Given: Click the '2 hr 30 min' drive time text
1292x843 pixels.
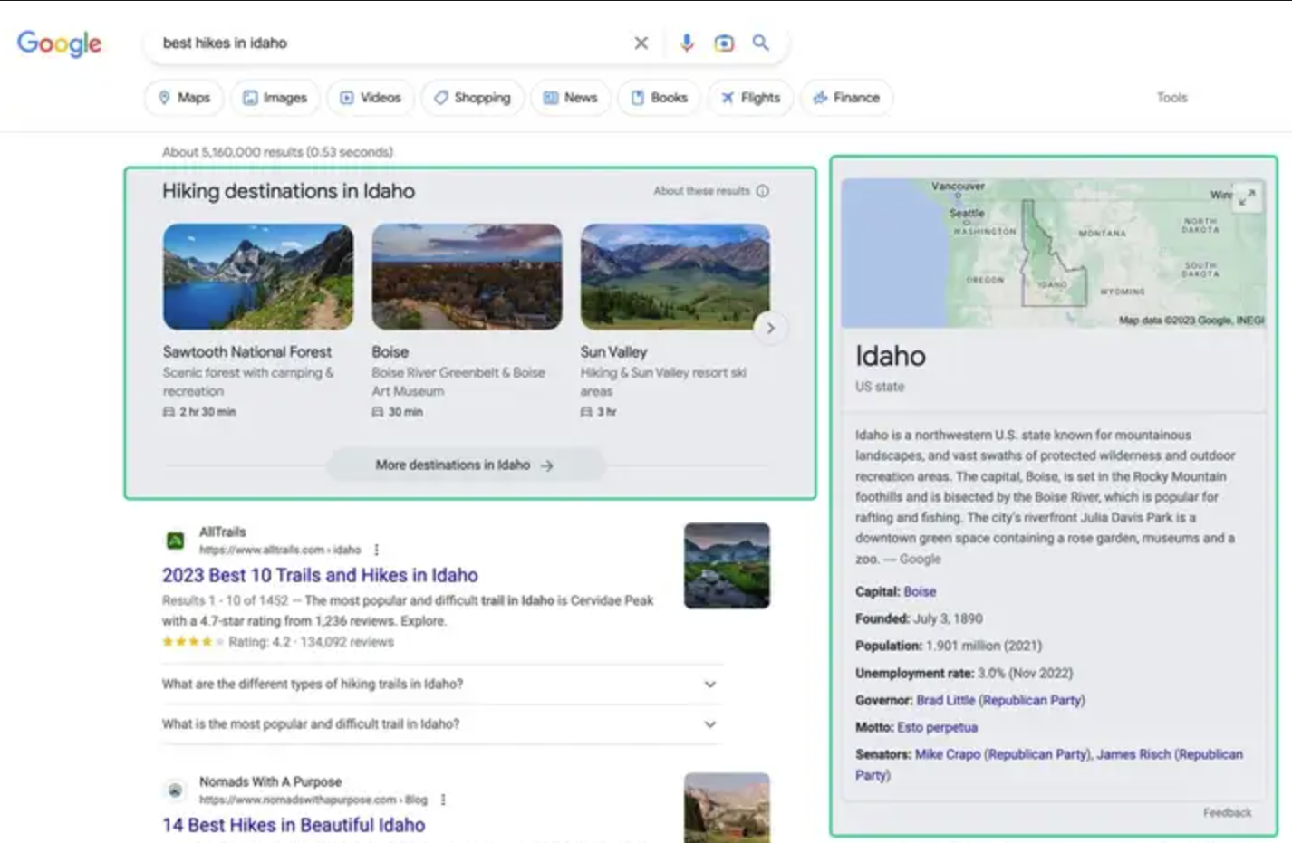Looking at the screenshot, I should point(207,412).
